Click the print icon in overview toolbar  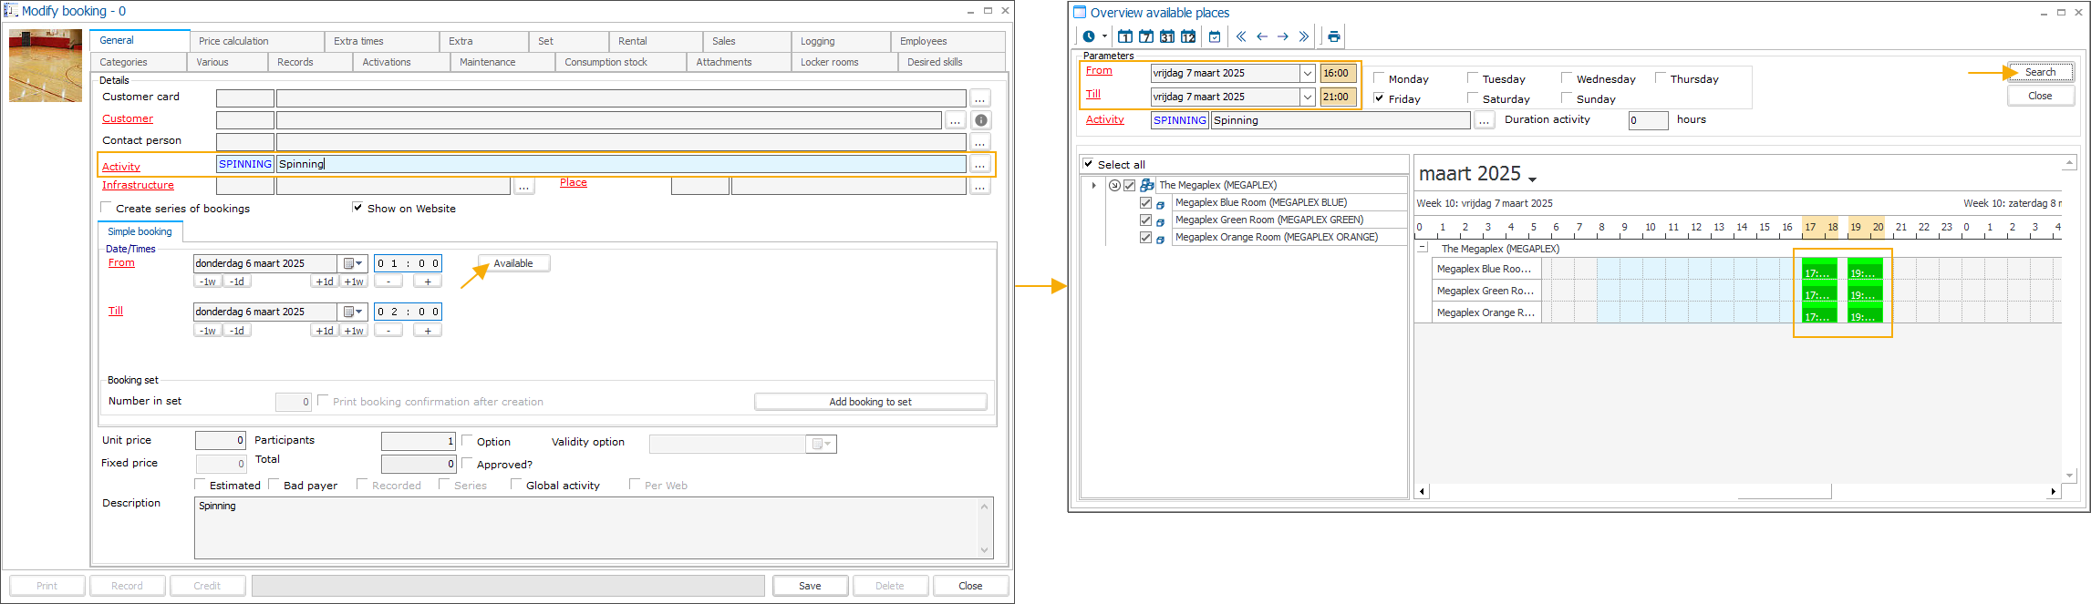point(1334,36)
